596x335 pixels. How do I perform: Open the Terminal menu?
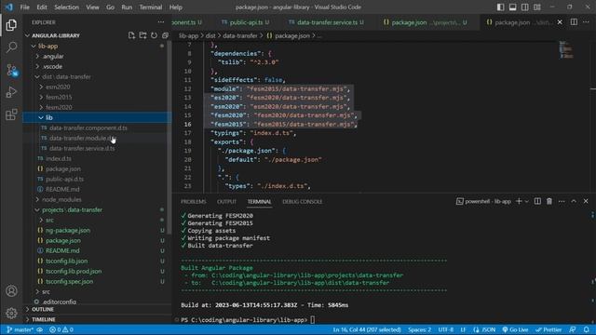pyautogui.click(x=151, y=7)
